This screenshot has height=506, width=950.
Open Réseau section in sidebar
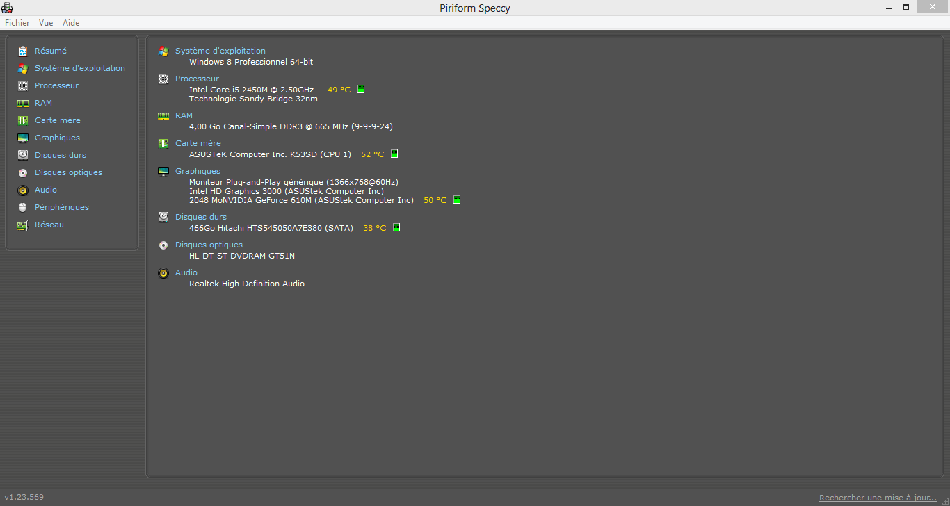click(49, 225)
